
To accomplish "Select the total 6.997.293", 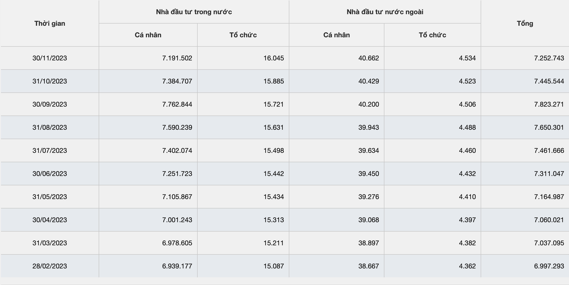I will pos(549,266).
